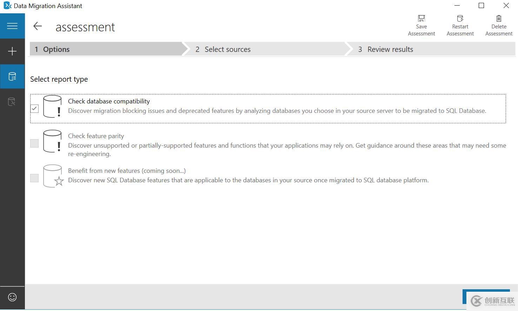Toggle Benefit from new features checkbox
Image resolution: width=518 pixels, height=311 pixels.
point(34,178)
